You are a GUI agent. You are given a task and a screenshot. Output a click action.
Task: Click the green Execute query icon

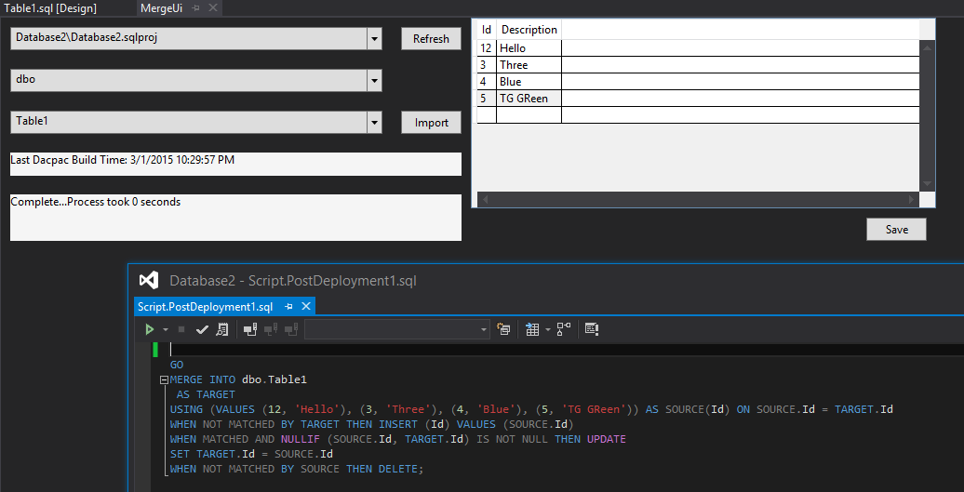(149, 329)
